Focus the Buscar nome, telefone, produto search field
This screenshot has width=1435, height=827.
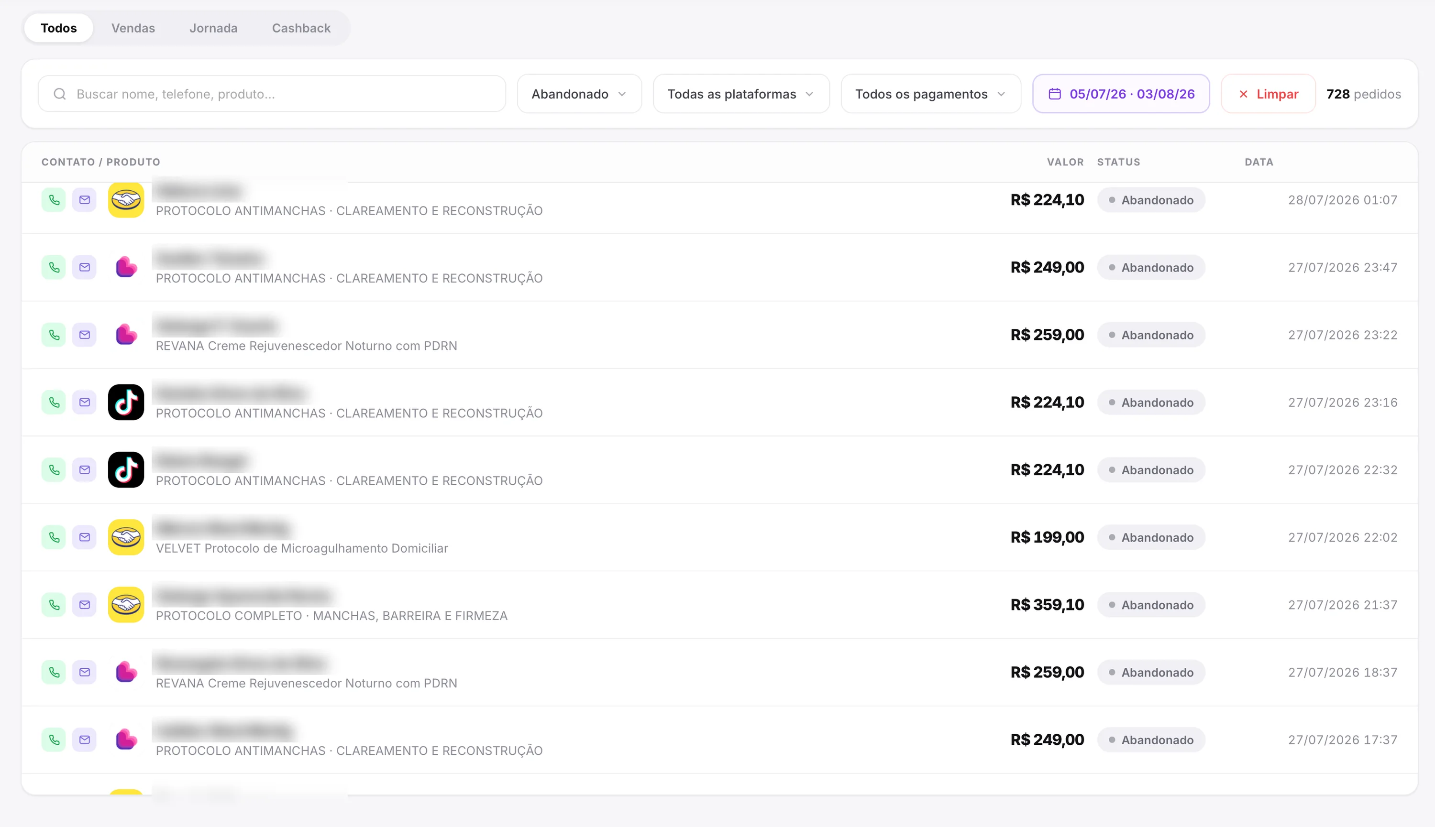click(x=272, y=94)
